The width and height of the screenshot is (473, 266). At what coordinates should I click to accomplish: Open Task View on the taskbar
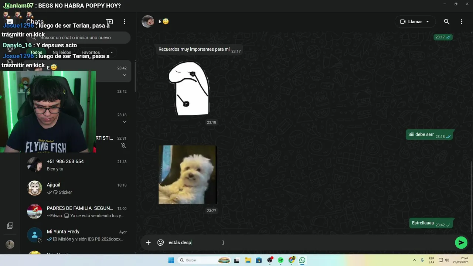236,260
